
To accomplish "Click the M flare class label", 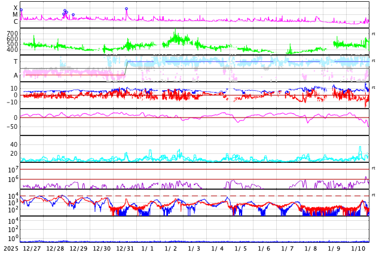I will pos(16,15).
